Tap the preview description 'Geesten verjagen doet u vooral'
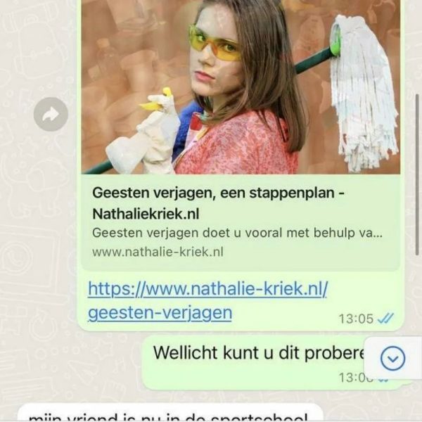Image resolution: width=422 pixels, height=422 pixels. pyautogui.click(x=237, y=233)
